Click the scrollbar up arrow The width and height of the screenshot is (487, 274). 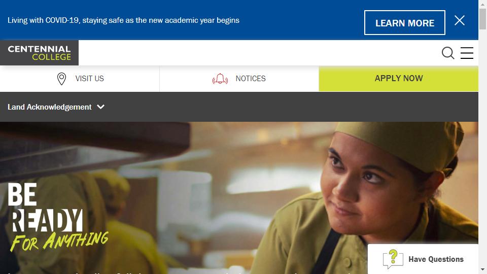pos(482,4)
